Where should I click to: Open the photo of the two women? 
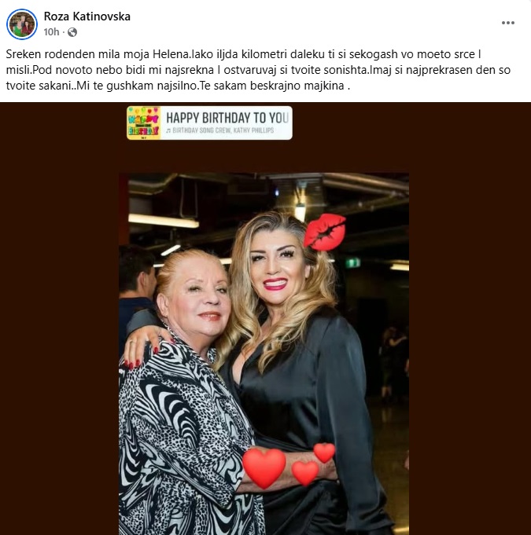pos(264,354)
